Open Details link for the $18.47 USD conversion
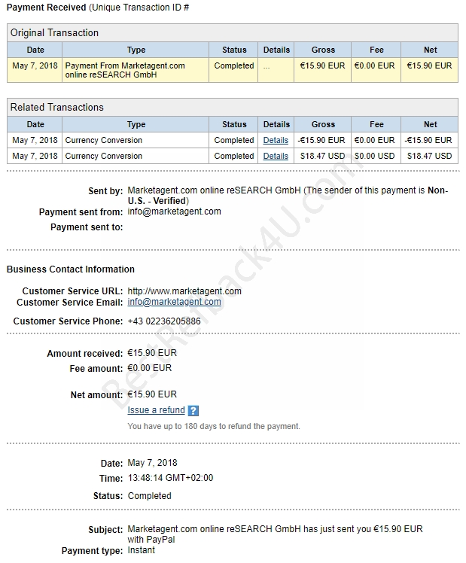466x563 pixels. click(276, 156)
